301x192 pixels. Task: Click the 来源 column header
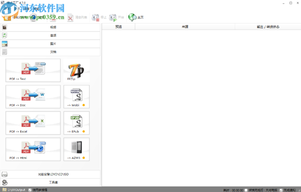185,27
